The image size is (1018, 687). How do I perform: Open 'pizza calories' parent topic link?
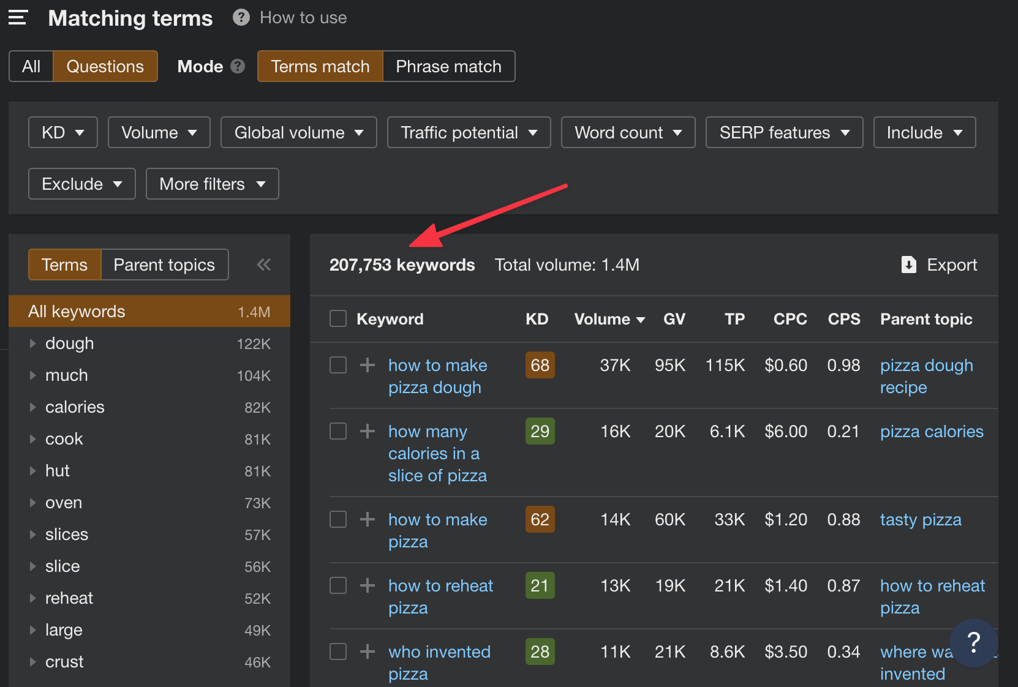(x=932, y=431)
